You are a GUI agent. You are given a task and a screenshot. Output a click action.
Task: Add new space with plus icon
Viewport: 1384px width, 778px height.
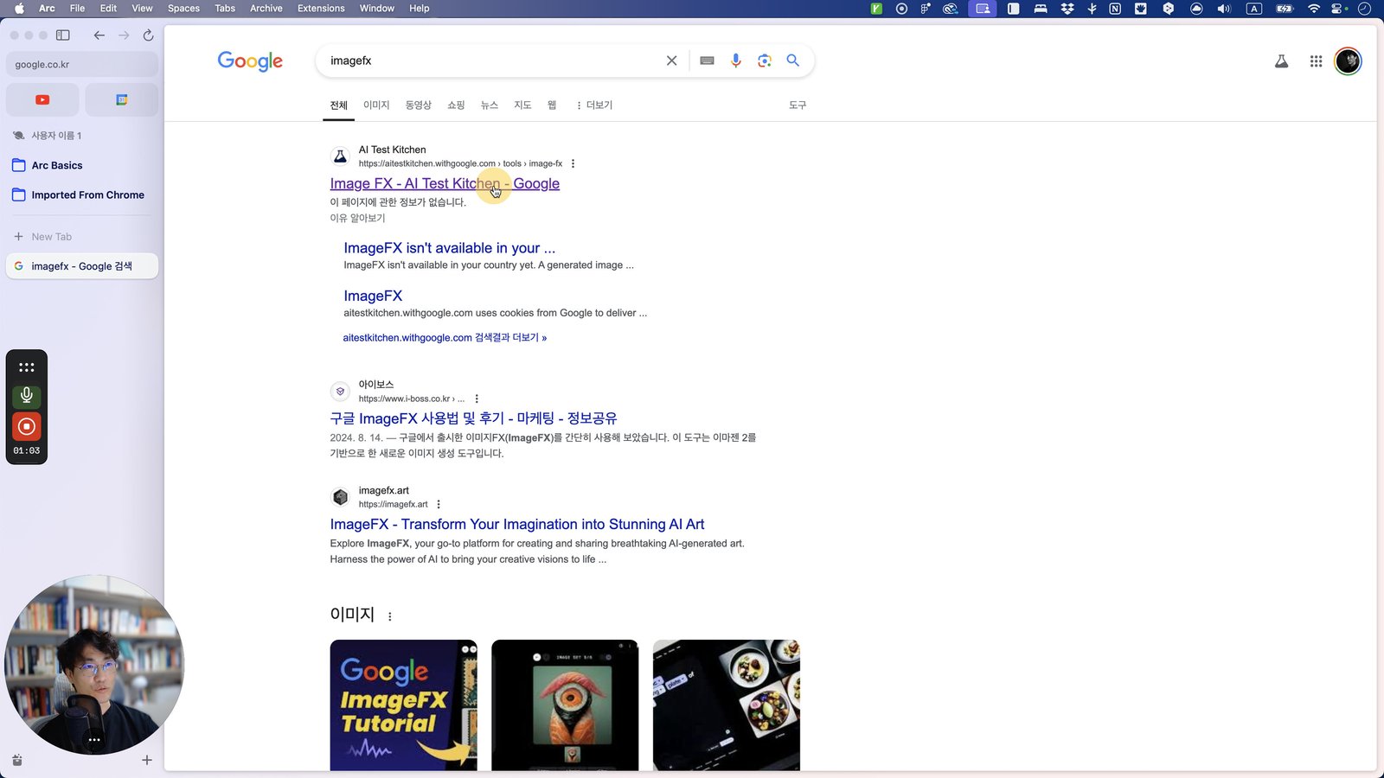pyautogui.click(x=147, y=760)
